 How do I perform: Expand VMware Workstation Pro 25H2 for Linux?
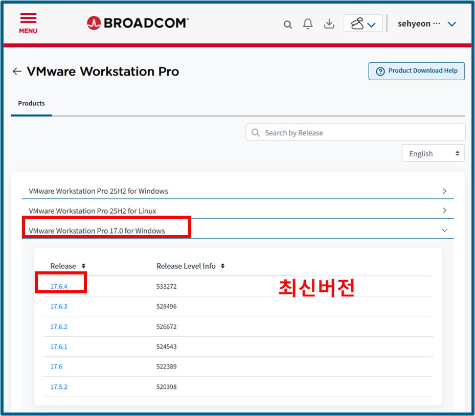click(238, 211)
